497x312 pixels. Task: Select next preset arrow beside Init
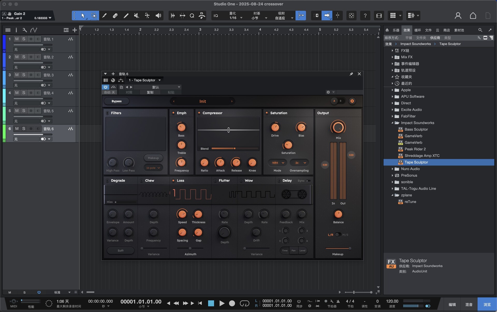pos(232,101)
